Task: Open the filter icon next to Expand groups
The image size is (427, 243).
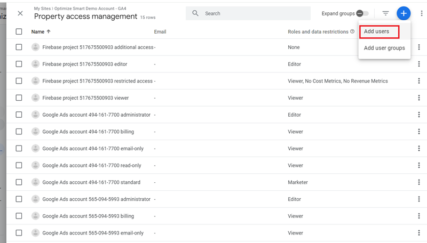Action: pos(385,13)
